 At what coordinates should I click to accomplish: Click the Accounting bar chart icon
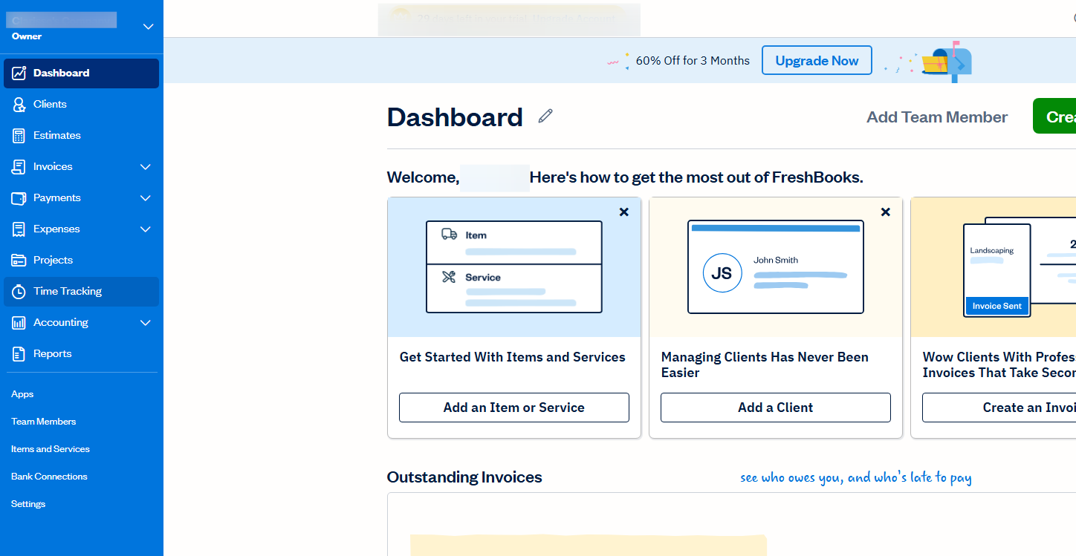coord(19,322)
